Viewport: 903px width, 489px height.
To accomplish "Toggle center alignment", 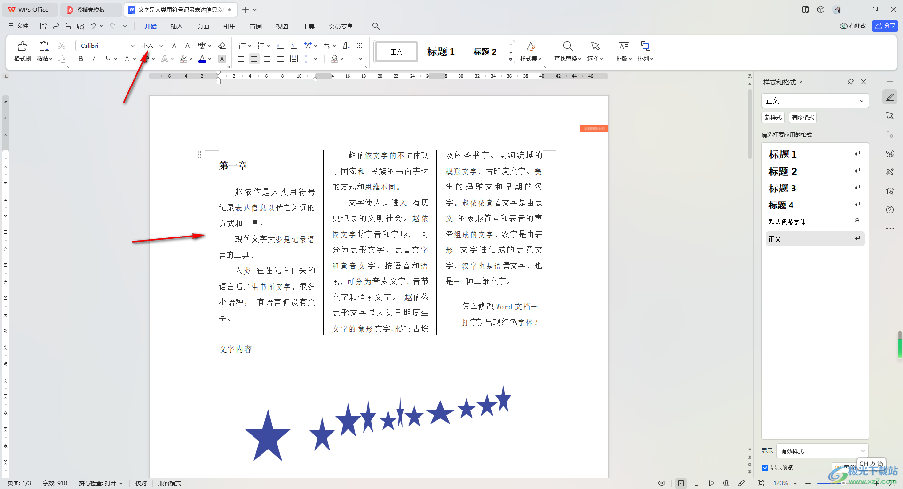I will [254, 59].
